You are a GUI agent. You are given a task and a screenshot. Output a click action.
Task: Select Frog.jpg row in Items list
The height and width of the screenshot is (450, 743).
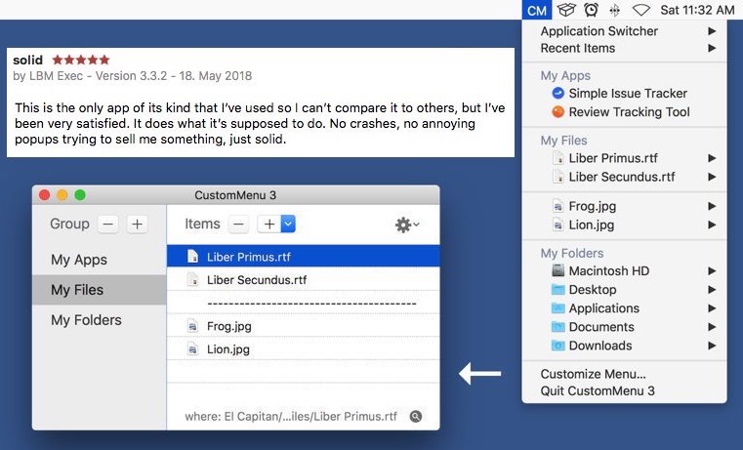(304, 326)
